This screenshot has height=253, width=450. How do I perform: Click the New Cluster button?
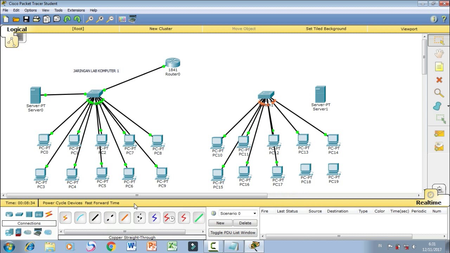tap(161, 29)
